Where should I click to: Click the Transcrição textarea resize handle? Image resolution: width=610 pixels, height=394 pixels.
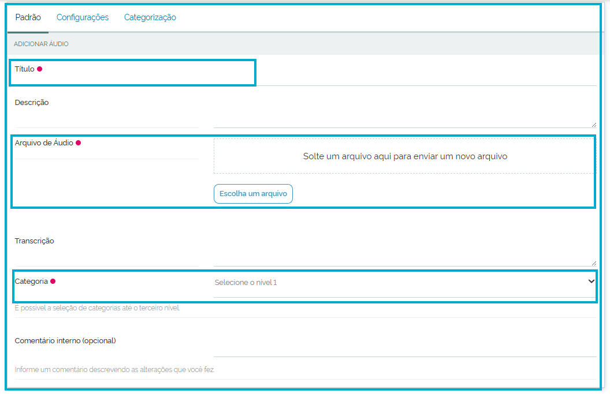[x=593, y=262]
